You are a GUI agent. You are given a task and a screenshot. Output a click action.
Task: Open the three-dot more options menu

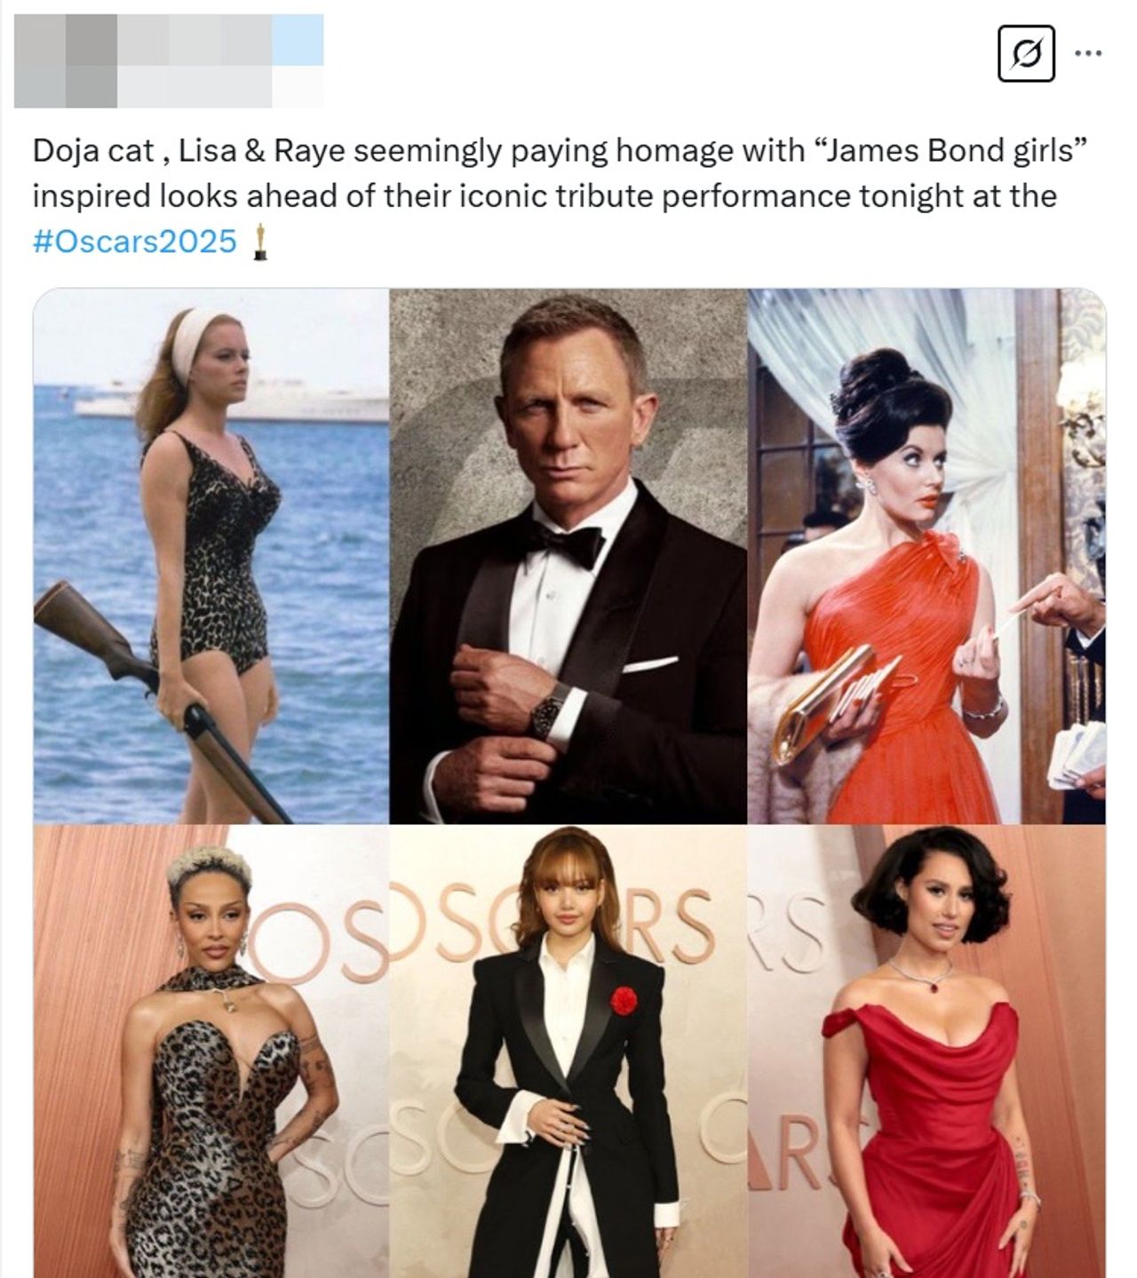click(x=1088, y=54)
